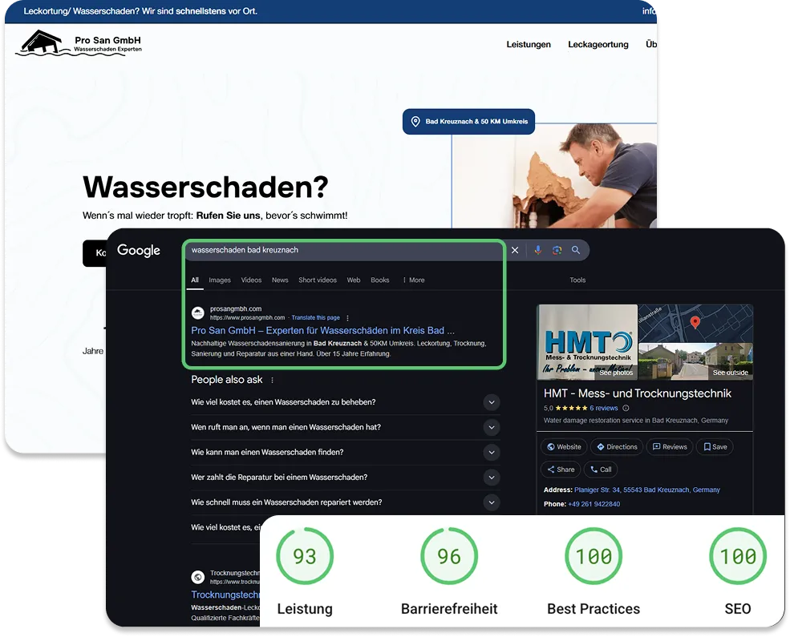Save the HMT business listing
The width and height of the screenshot is (790, 637).
[714, 446]
